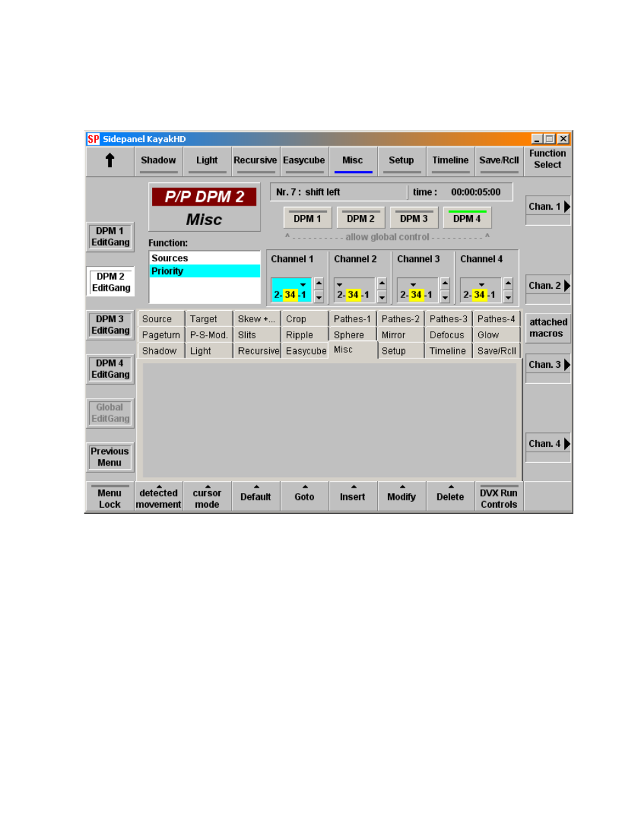Switch to the Pathes-4 tab
The width and height of the screenshot is (639, 822).
[496, 319]
